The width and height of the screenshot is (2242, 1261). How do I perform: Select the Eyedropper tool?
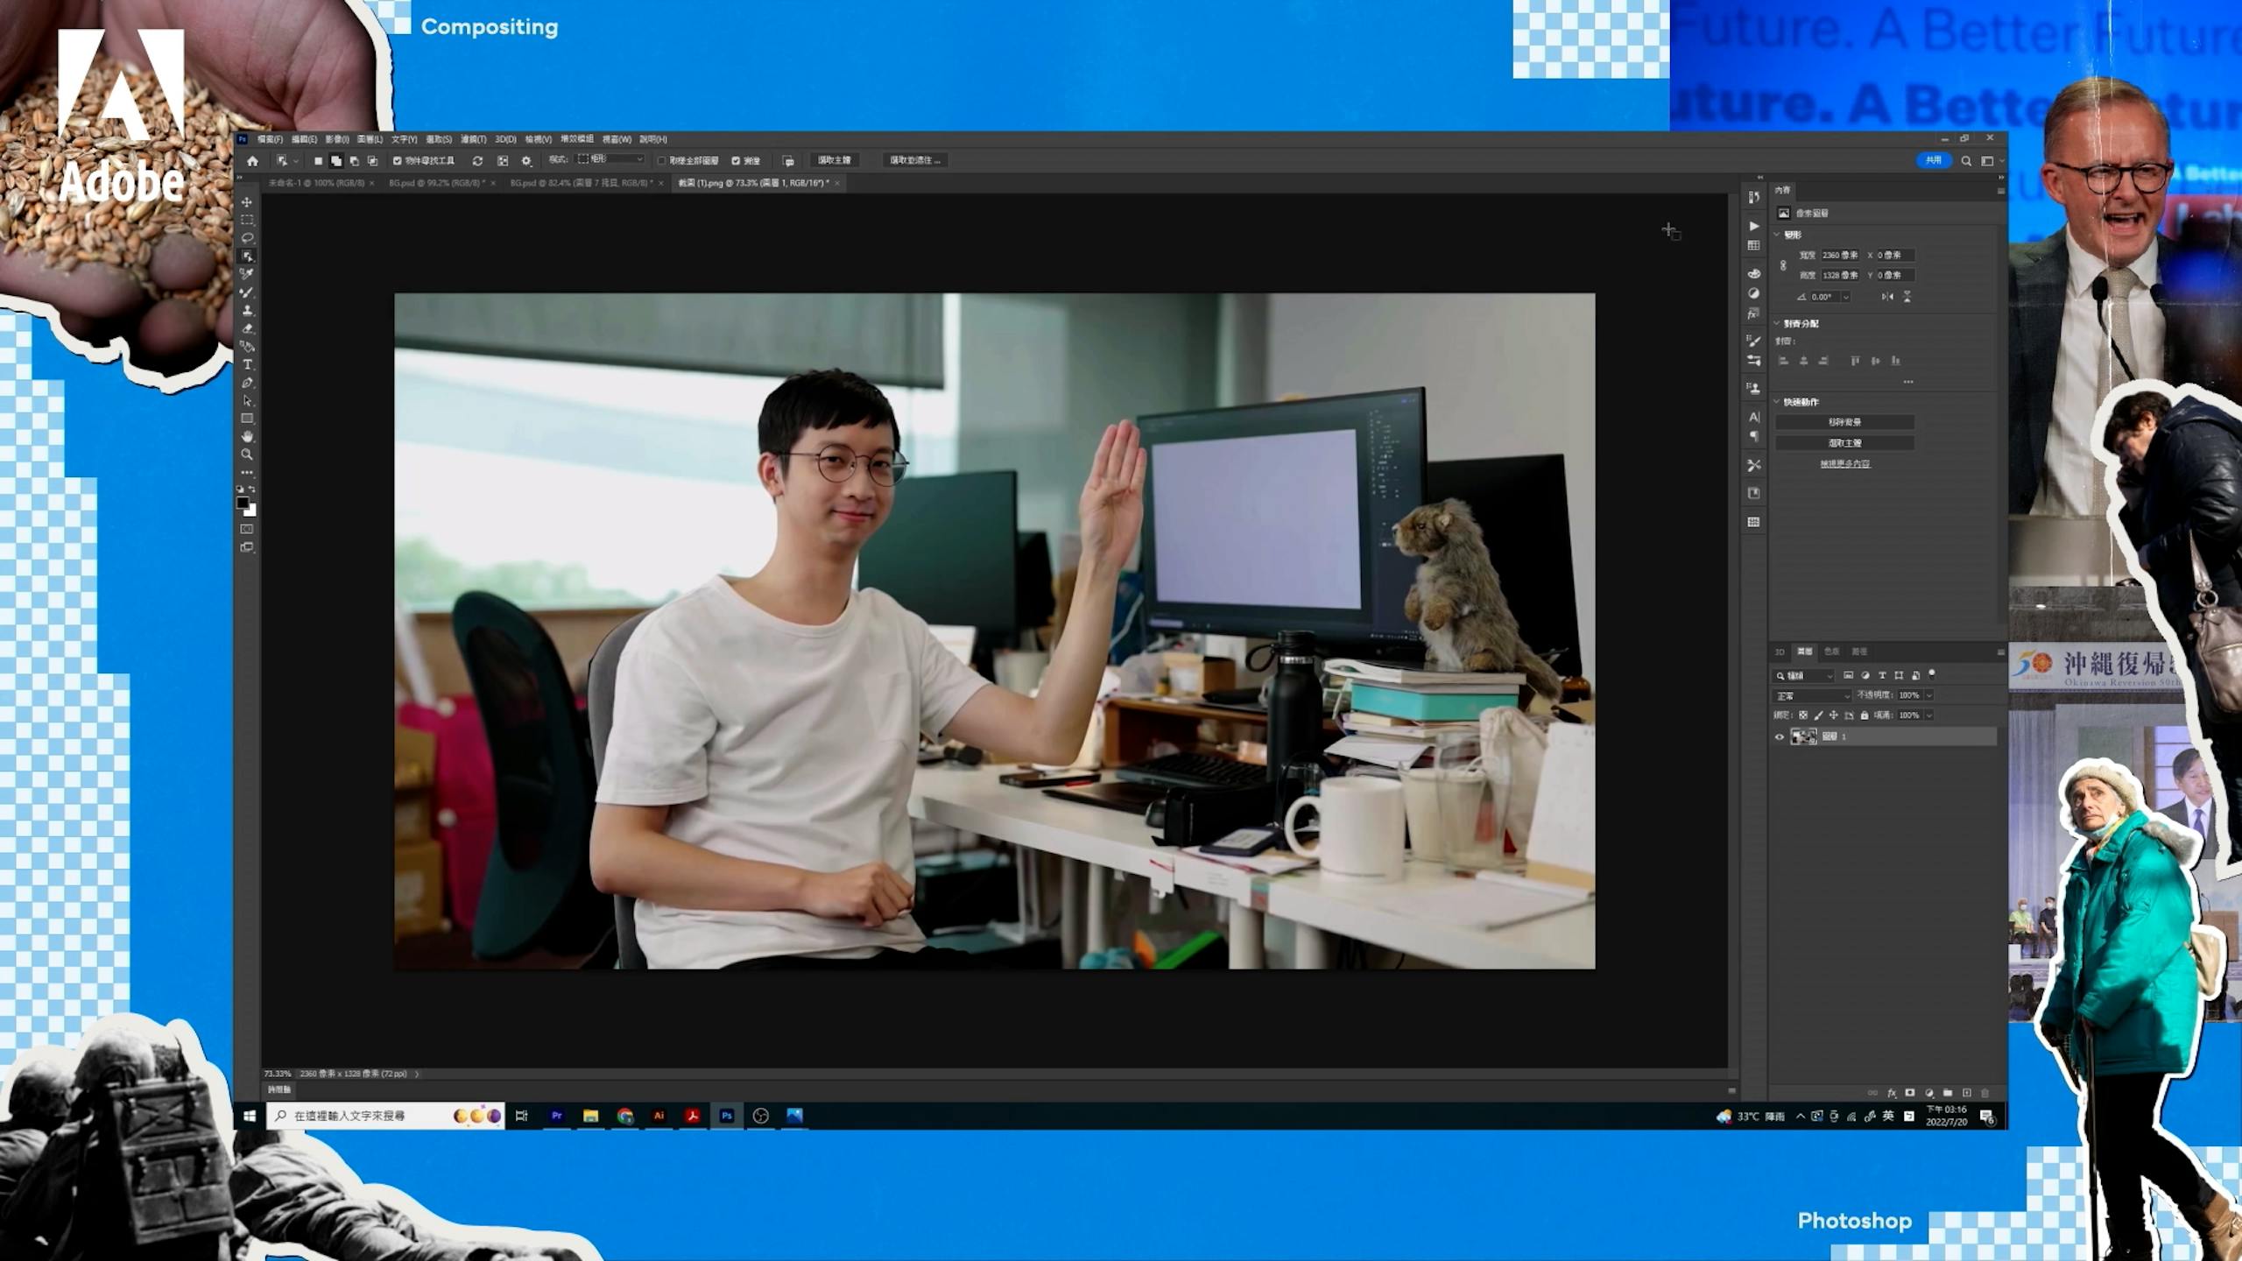[x=247, y=274]
